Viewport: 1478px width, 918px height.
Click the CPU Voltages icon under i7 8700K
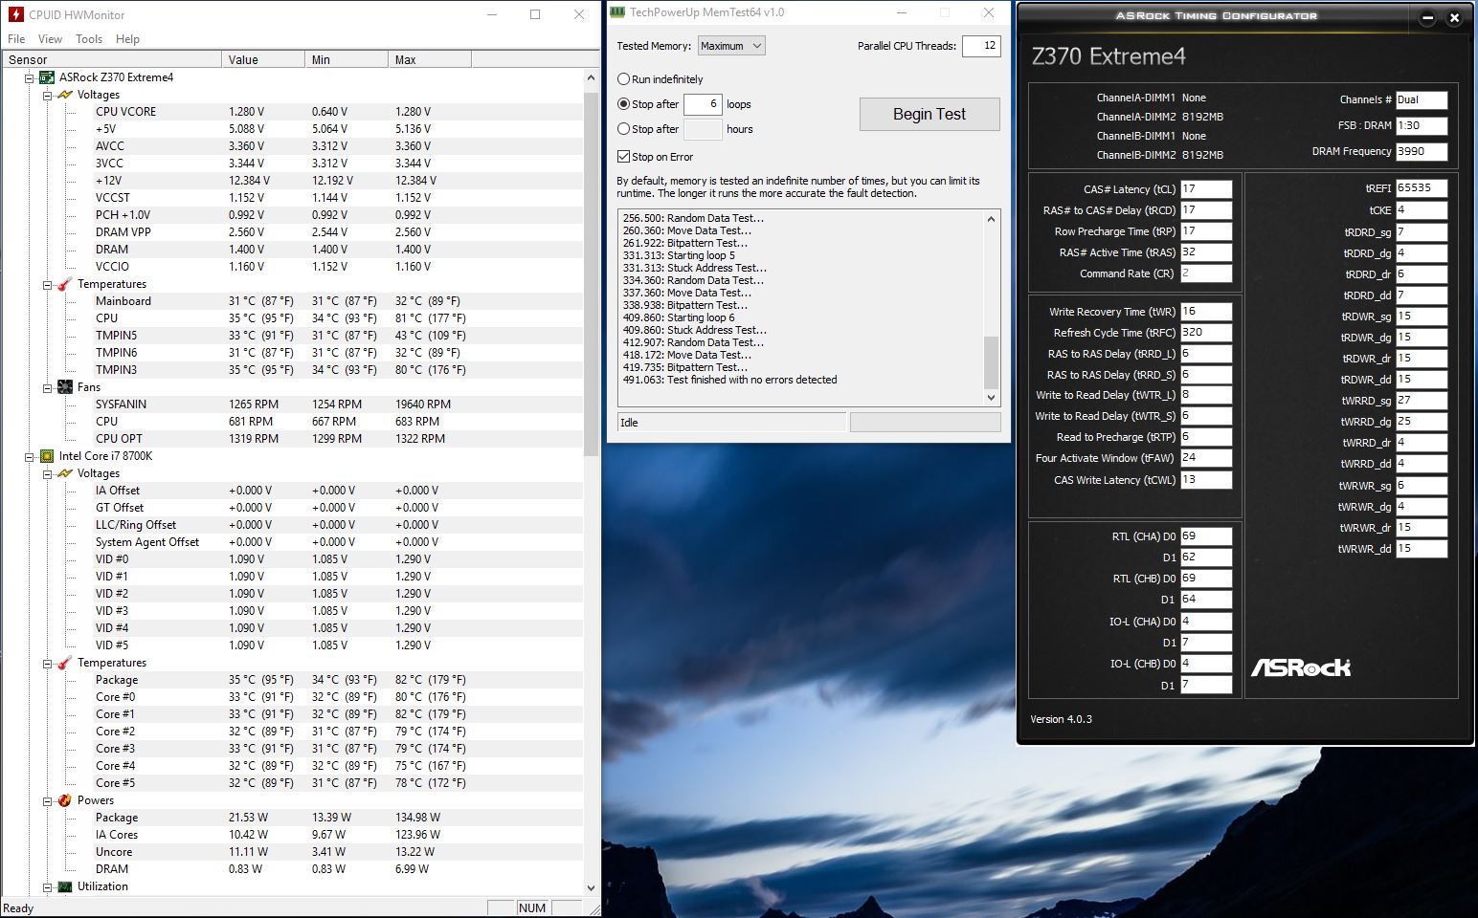[x=65, y=473]
